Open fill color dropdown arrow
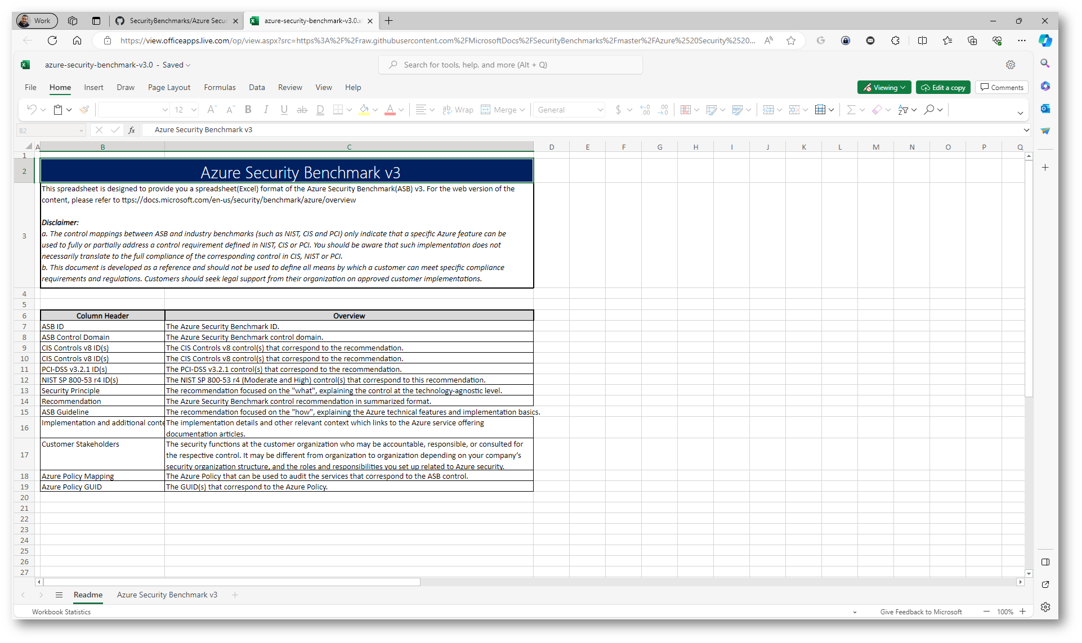 tap(375, 110)
